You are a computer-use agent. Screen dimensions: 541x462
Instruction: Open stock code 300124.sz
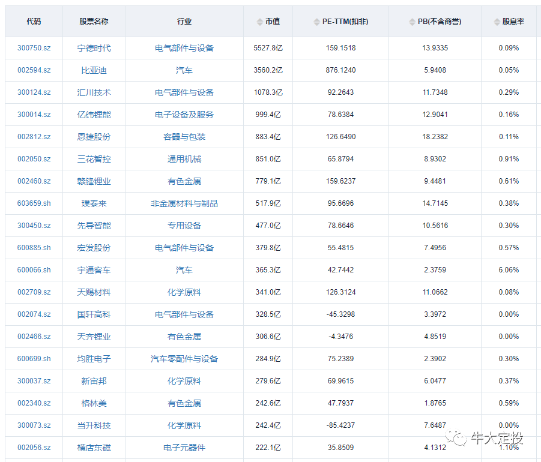[34, 92]
